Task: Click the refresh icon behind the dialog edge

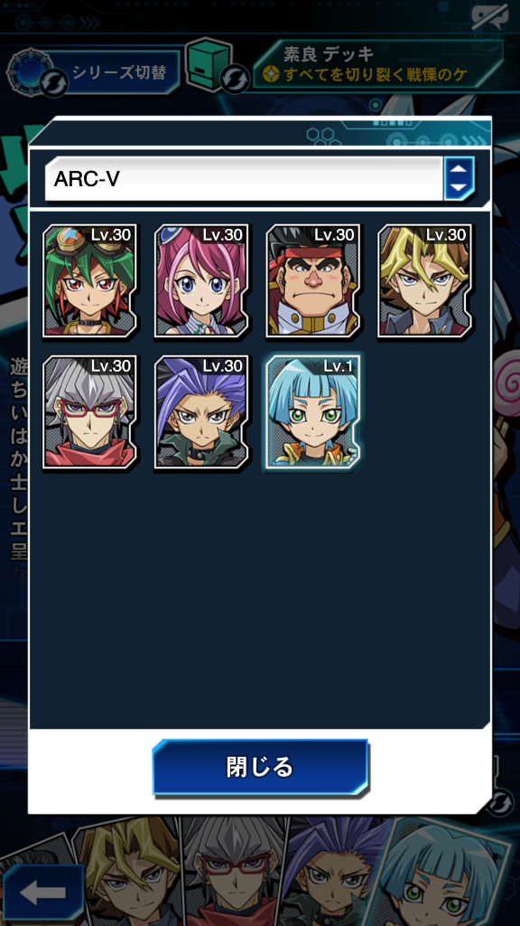Action: (x=502, y=801)
